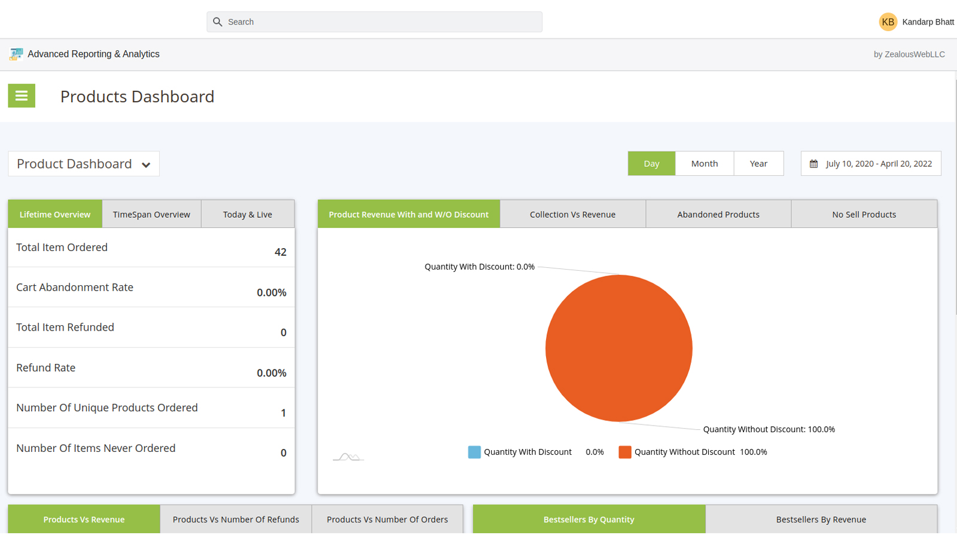Screen dimensions: 957x538
Task: Click the calendar icon in date range
Action: pyautogui.click(x=813, y=164)
